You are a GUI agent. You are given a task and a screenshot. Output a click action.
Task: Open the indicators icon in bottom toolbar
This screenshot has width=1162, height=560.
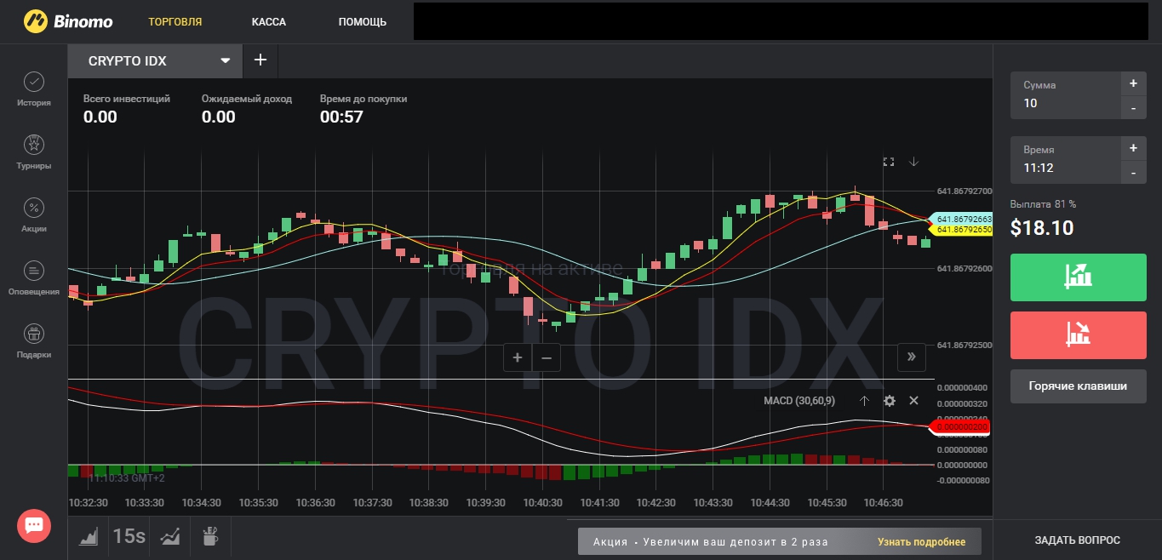[170, 536]
